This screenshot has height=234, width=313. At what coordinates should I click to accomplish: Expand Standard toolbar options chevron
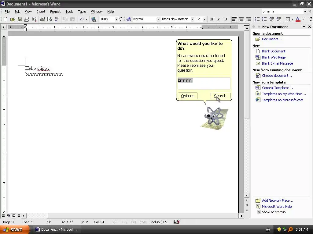[x=120, y=19]
